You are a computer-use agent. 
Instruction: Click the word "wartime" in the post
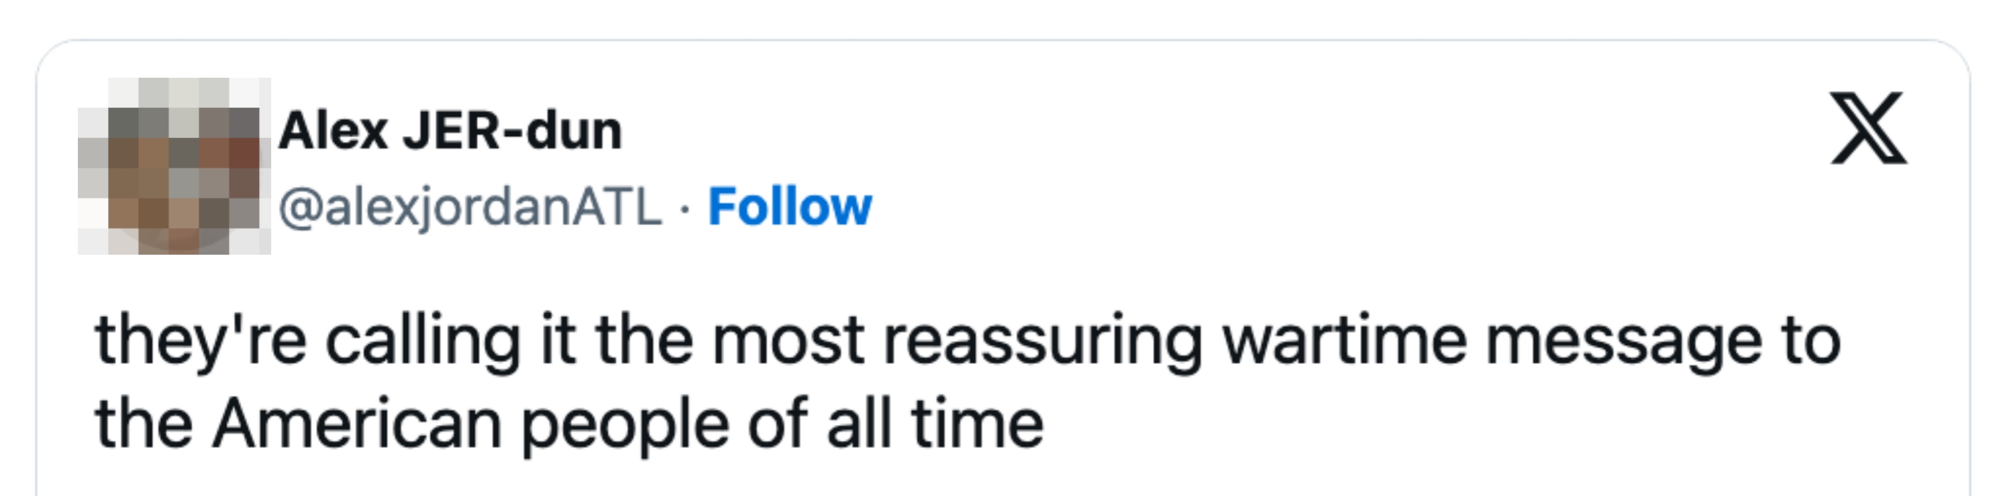(x=1344, y=342)
